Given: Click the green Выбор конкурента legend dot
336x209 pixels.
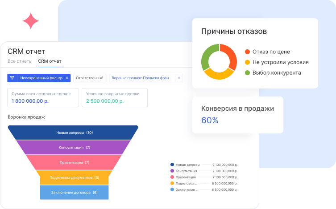Looking at the screenshot, I should (x=247, y=72).
